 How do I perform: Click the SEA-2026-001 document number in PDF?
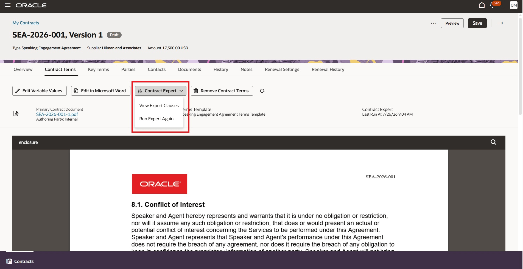click(x=381, y=177)
